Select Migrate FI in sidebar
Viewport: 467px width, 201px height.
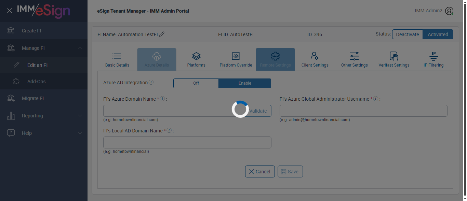44,98
